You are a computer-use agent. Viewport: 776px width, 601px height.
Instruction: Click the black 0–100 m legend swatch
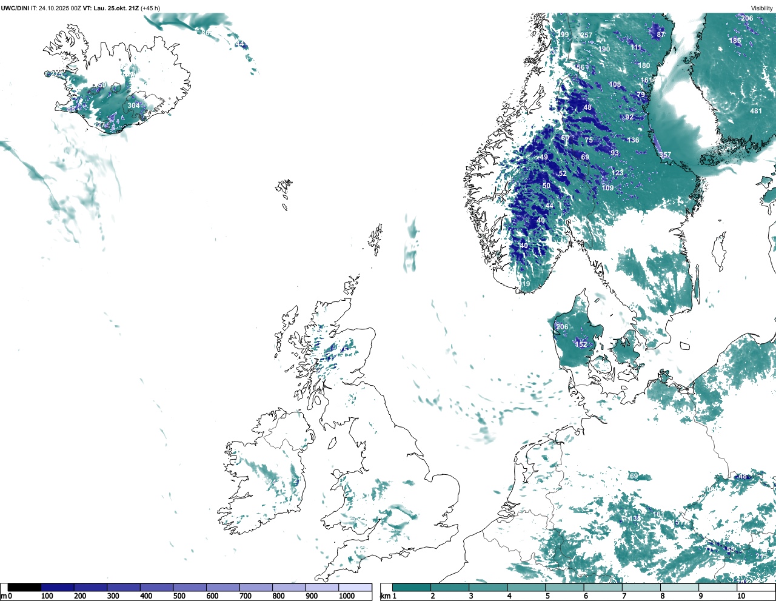(24, 587)
